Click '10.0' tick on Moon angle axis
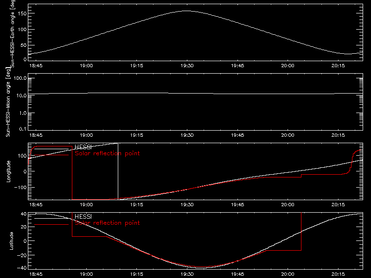 (21, 95)
